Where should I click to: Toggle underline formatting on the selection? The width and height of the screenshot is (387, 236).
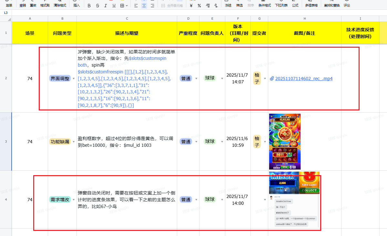pyautogui.click(x=114, y=5)
